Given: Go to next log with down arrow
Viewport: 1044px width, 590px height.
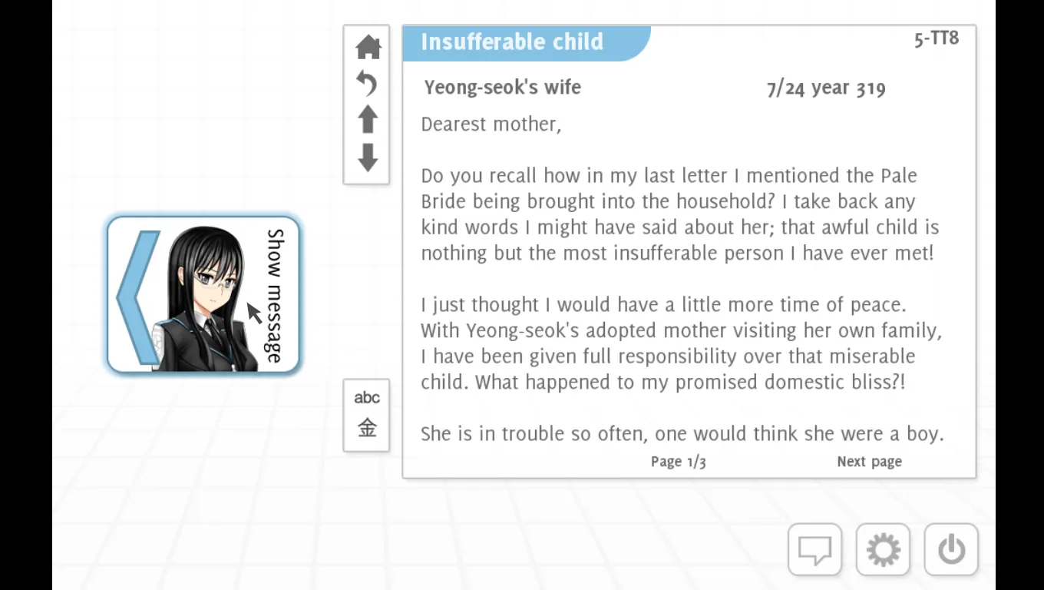Looking at the screenshot, I should 368,157.
